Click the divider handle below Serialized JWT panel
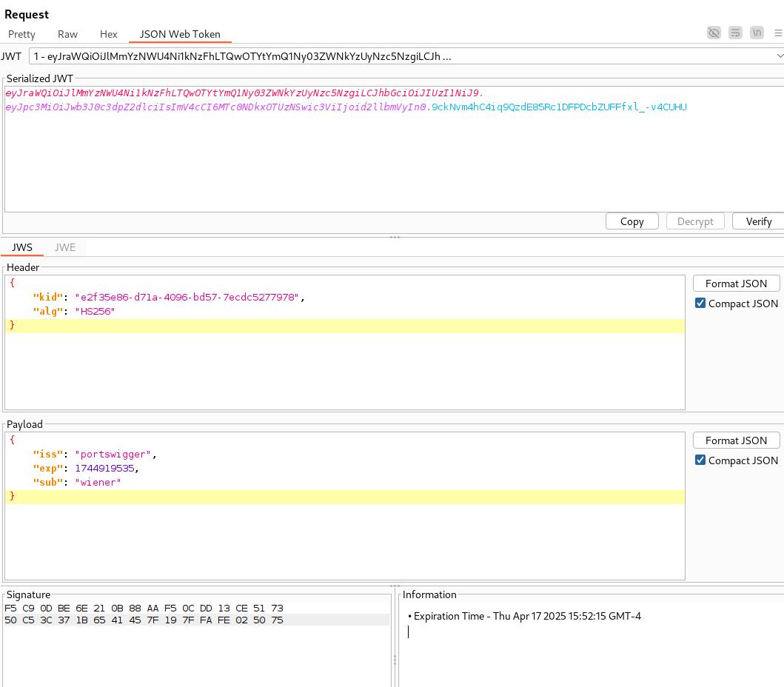The width and height of the screenshot is (784, 687). (395, 237)
